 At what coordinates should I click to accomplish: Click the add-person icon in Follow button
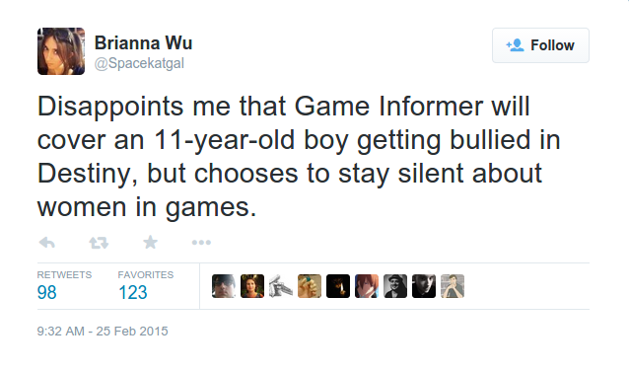coord(515,45)
